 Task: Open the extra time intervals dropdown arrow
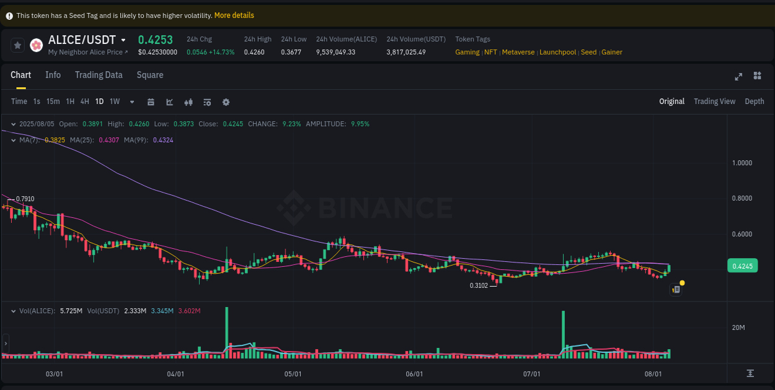point(131,102)
